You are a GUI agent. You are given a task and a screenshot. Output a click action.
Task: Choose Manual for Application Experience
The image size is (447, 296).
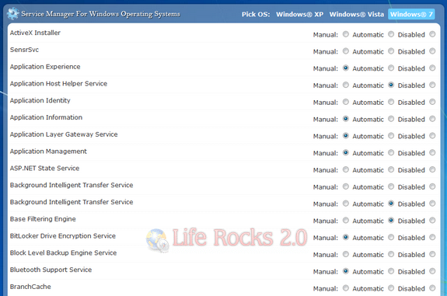coord(346,68)
